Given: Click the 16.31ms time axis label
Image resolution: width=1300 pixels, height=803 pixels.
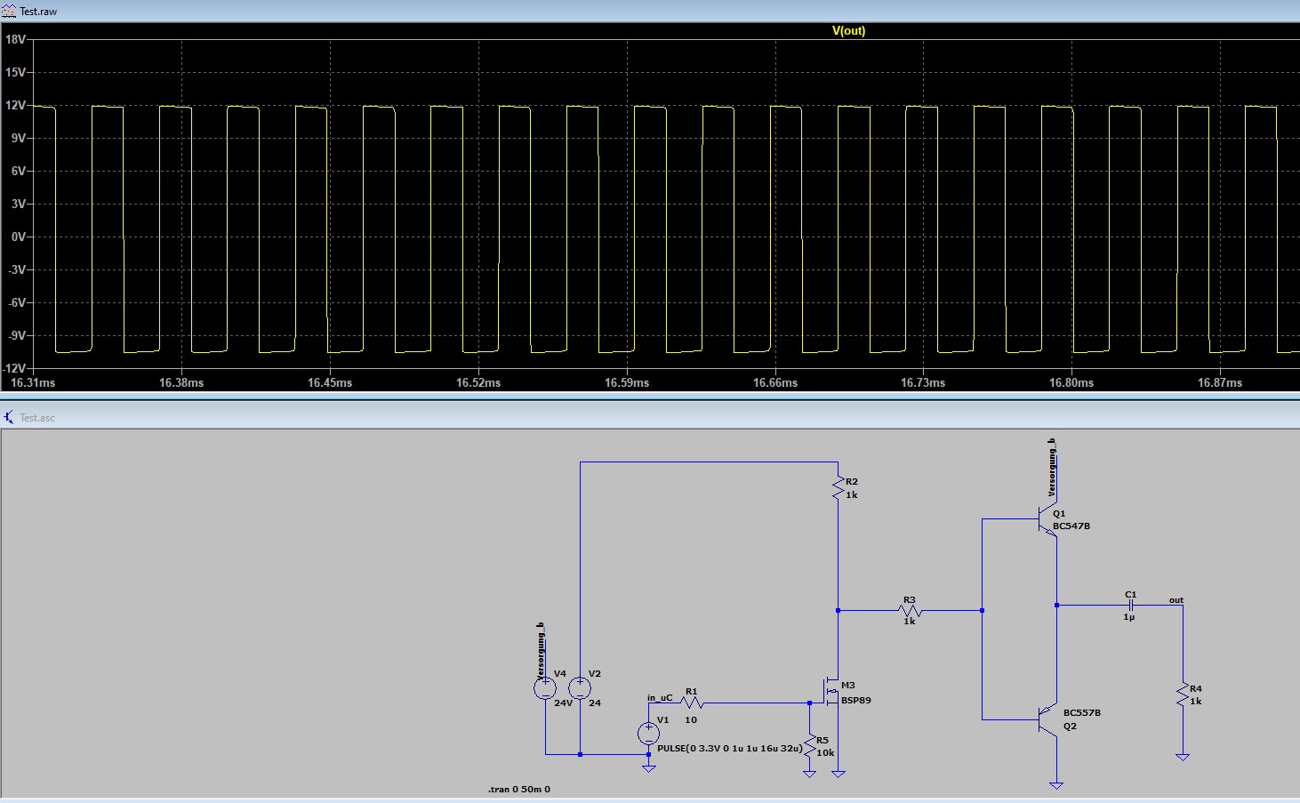Looking at the screenshot, I should pyautogui.click(x=33, y=383).
